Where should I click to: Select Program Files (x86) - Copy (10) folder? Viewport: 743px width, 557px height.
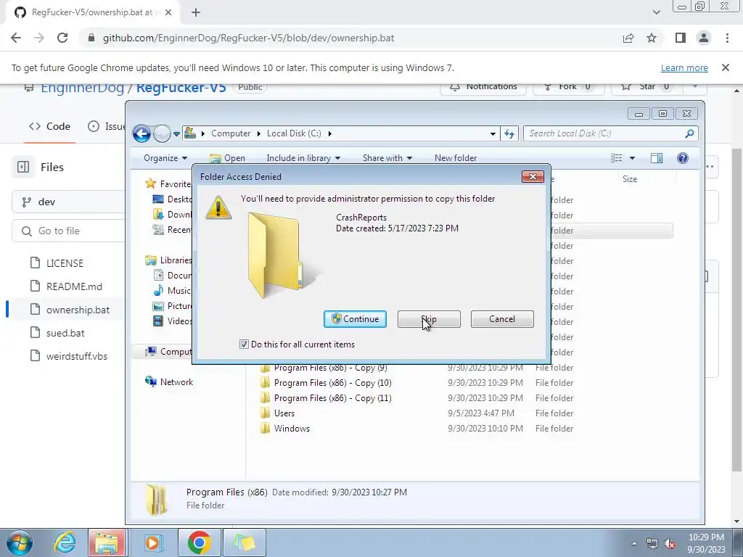coord(327,383)
